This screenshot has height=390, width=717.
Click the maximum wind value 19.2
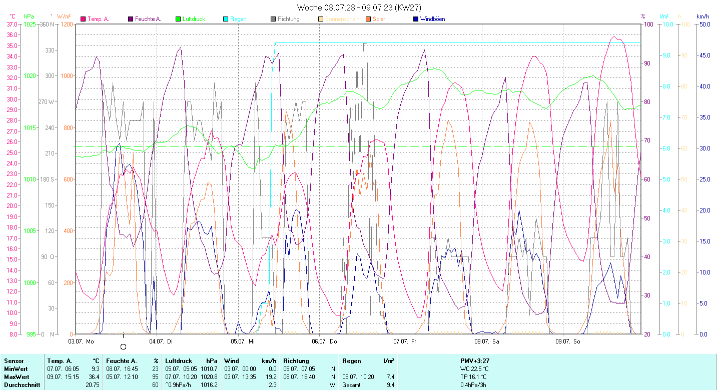[271, 376]
